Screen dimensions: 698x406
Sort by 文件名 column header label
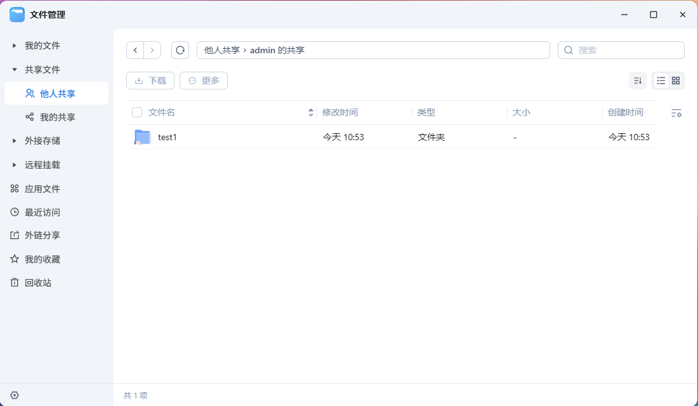click(162, 113)
